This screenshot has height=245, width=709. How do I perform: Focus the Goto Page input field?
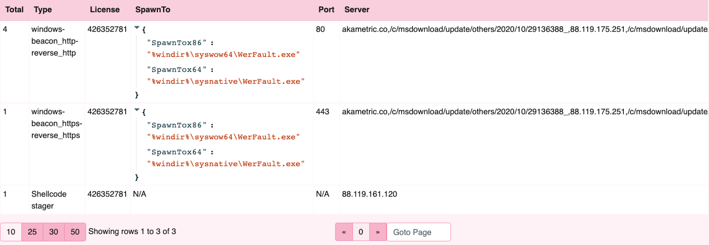(418, 232)
